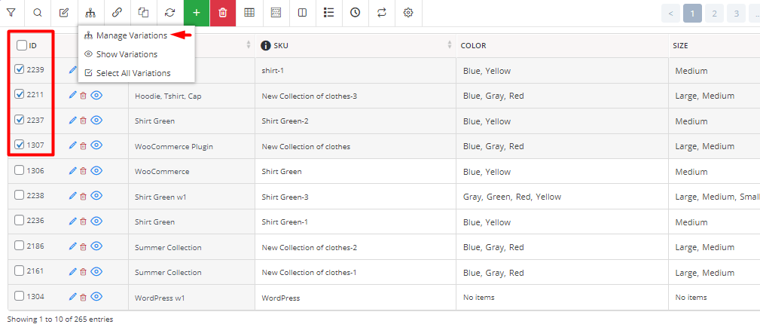This screenshot has width=760, height=324.
Task: Click the refresh arrows toolbar icon
Action: (169, 13)
